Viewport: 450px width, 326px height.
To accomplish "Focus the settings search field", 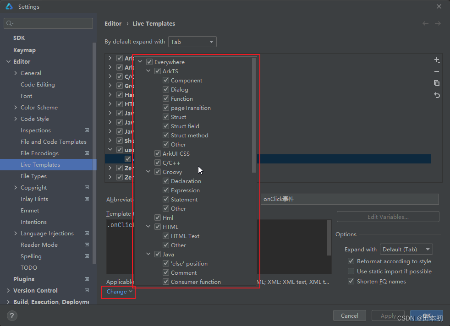I will [x=48, y=23].
